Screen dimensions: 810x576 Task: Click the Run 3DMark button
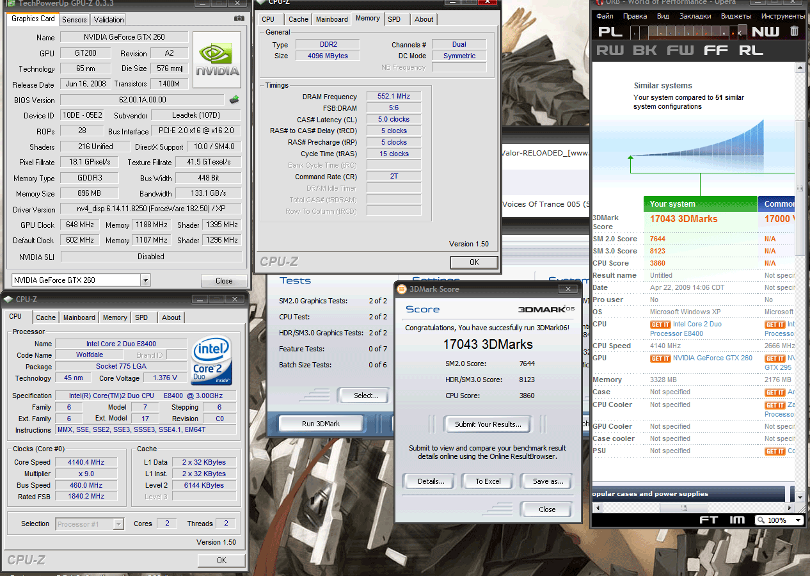(321, 424)
